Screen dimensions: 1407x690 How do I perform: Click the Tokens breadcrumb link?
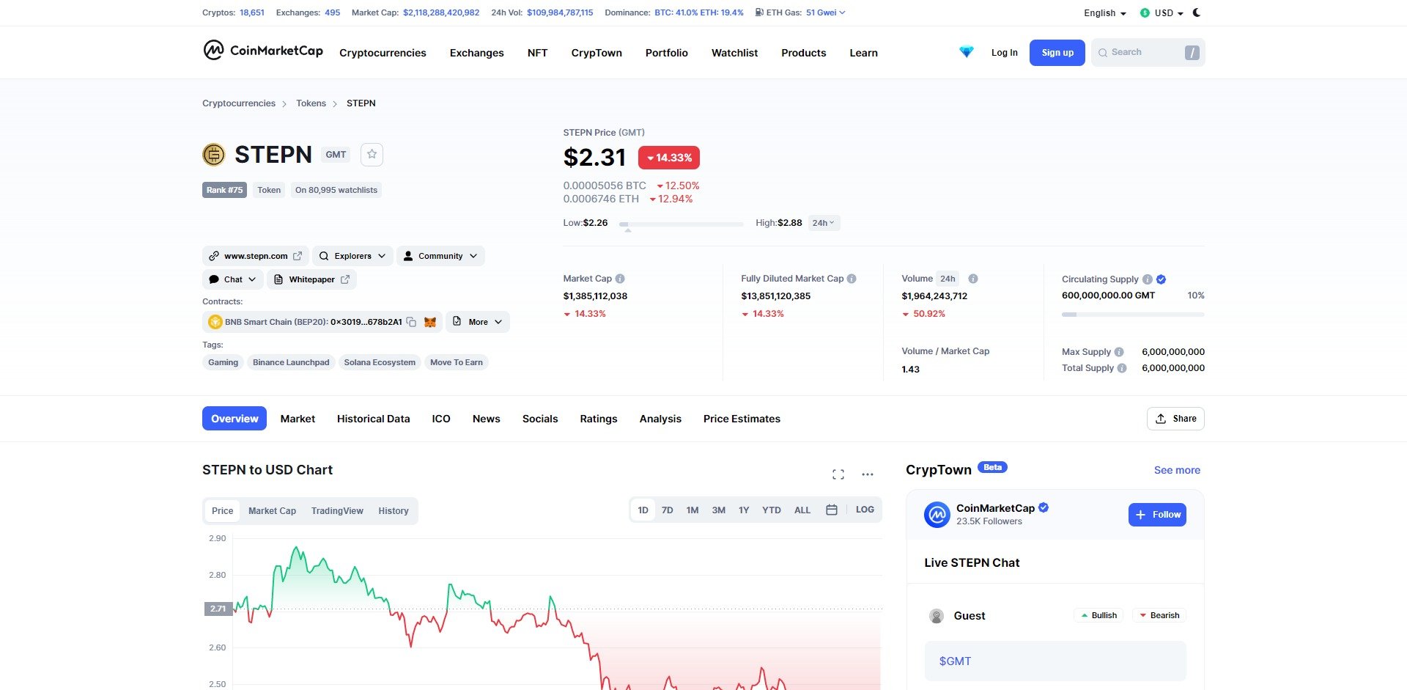pyautogui.click(x=311, y=103)
